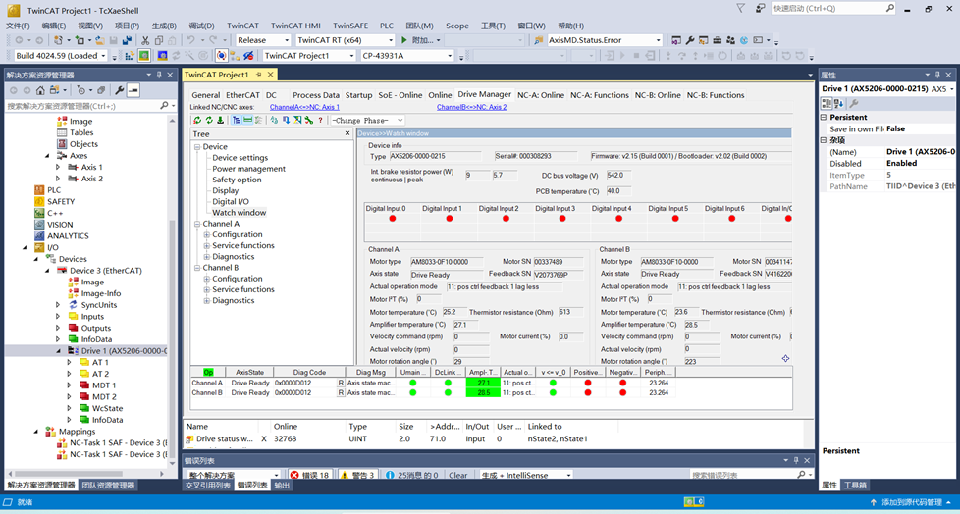Click the green Start debug arrow
Screen dimensions: 960x514
click(x=404, y=40)
